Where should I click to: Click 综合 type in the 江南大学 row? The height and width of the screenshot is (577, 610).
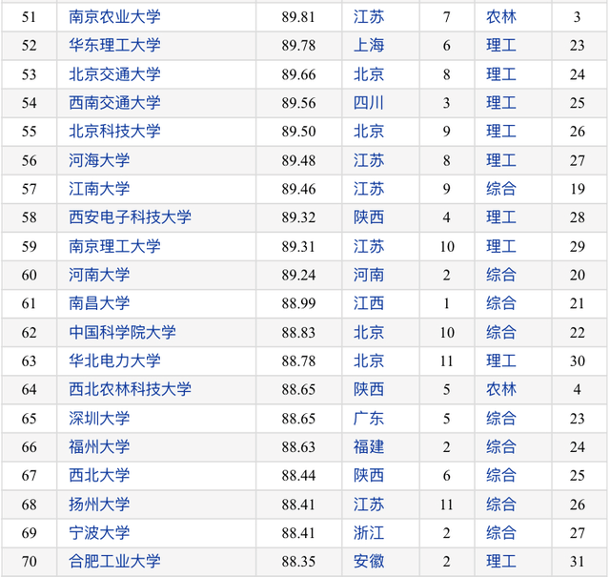pos(501,189)
